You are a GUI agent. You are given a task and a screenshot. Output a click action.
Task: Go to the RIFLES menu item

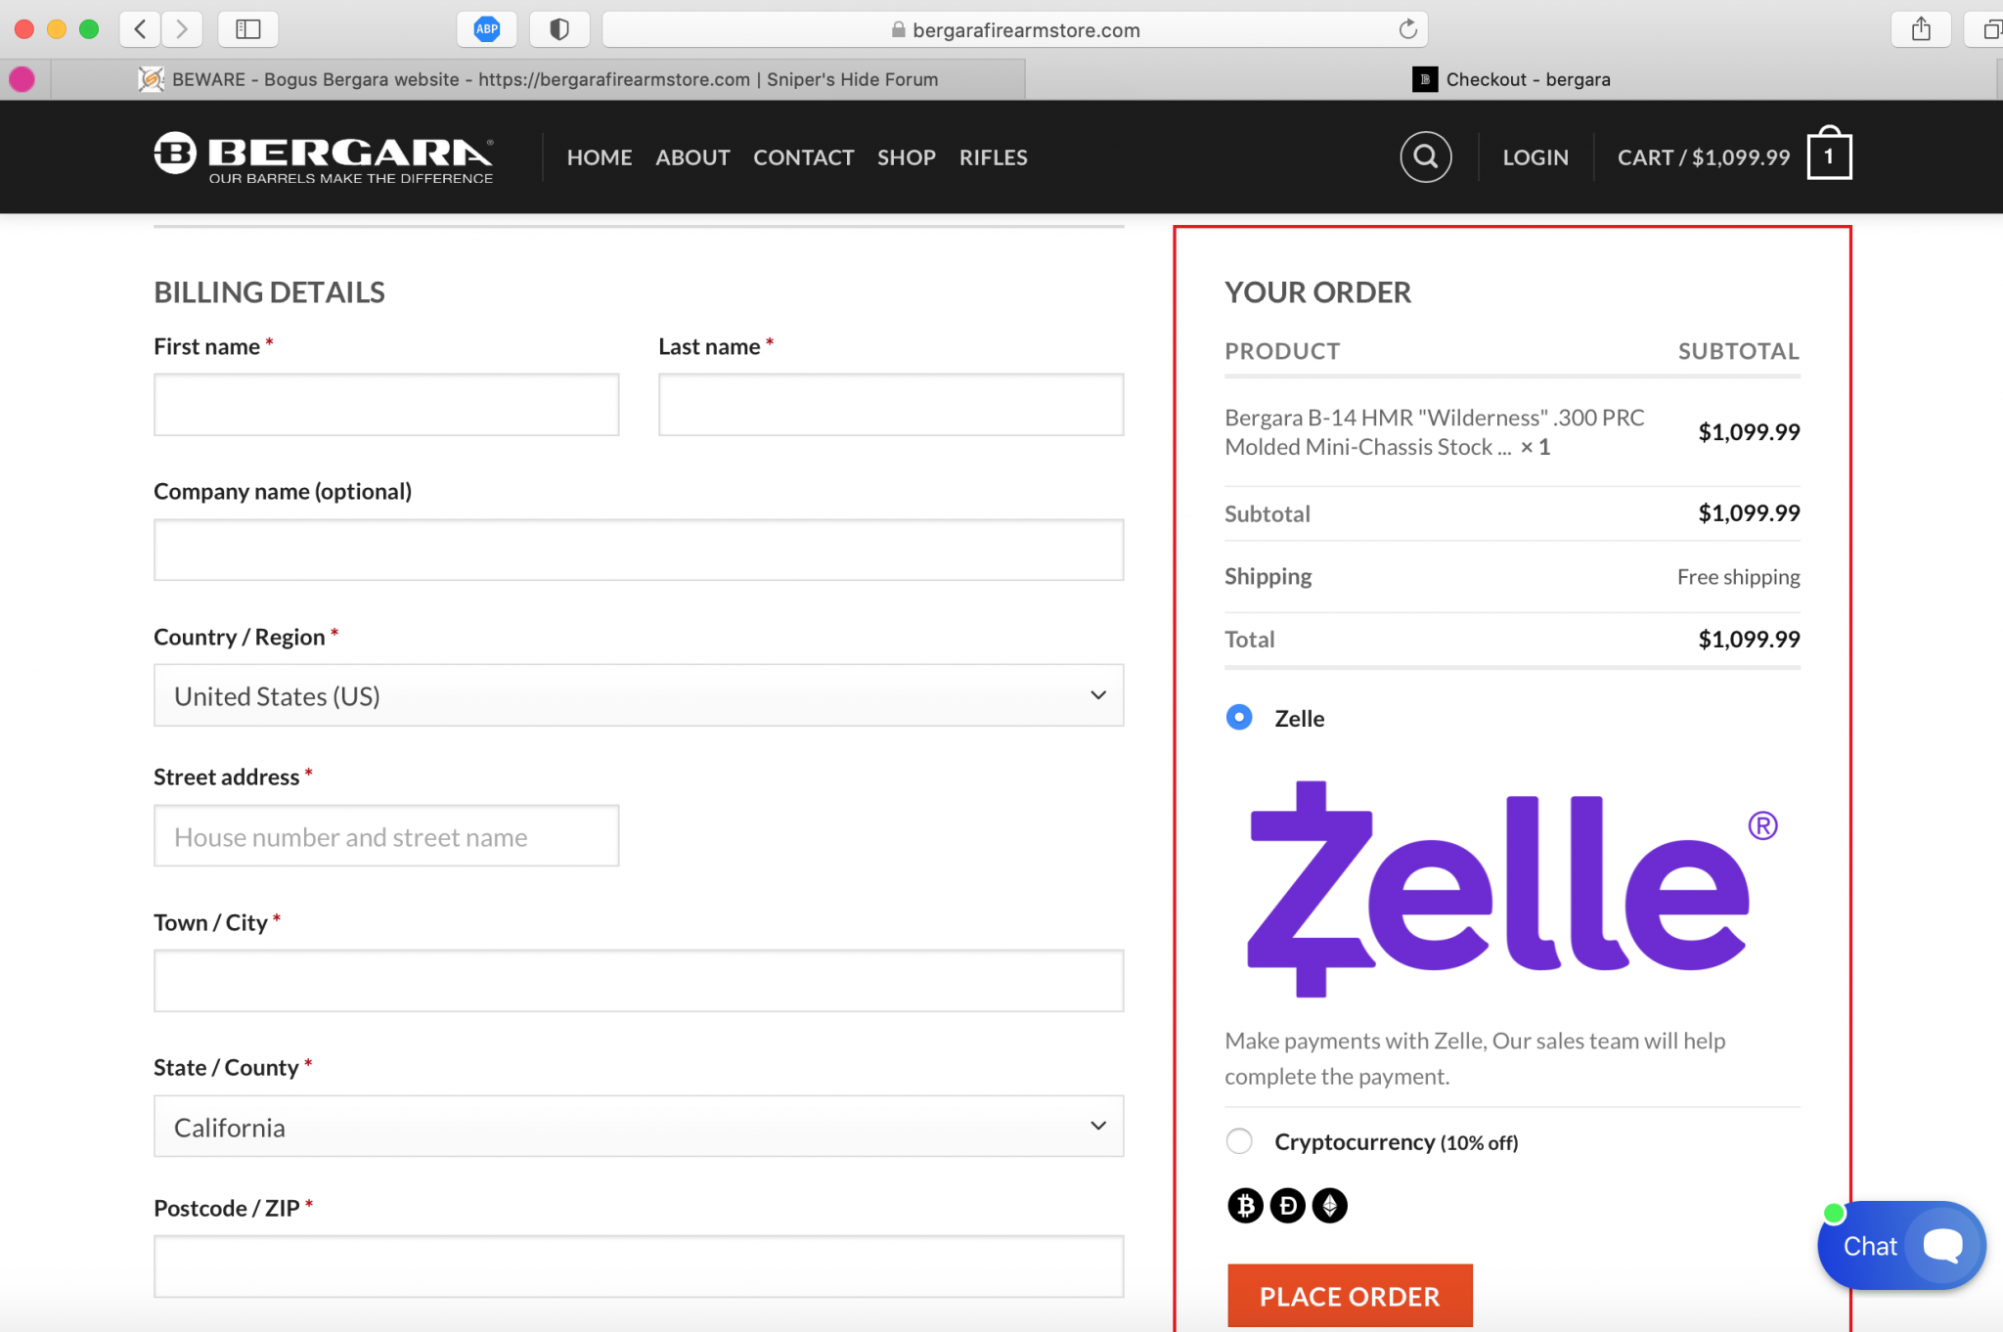click(x=993, y=157)
